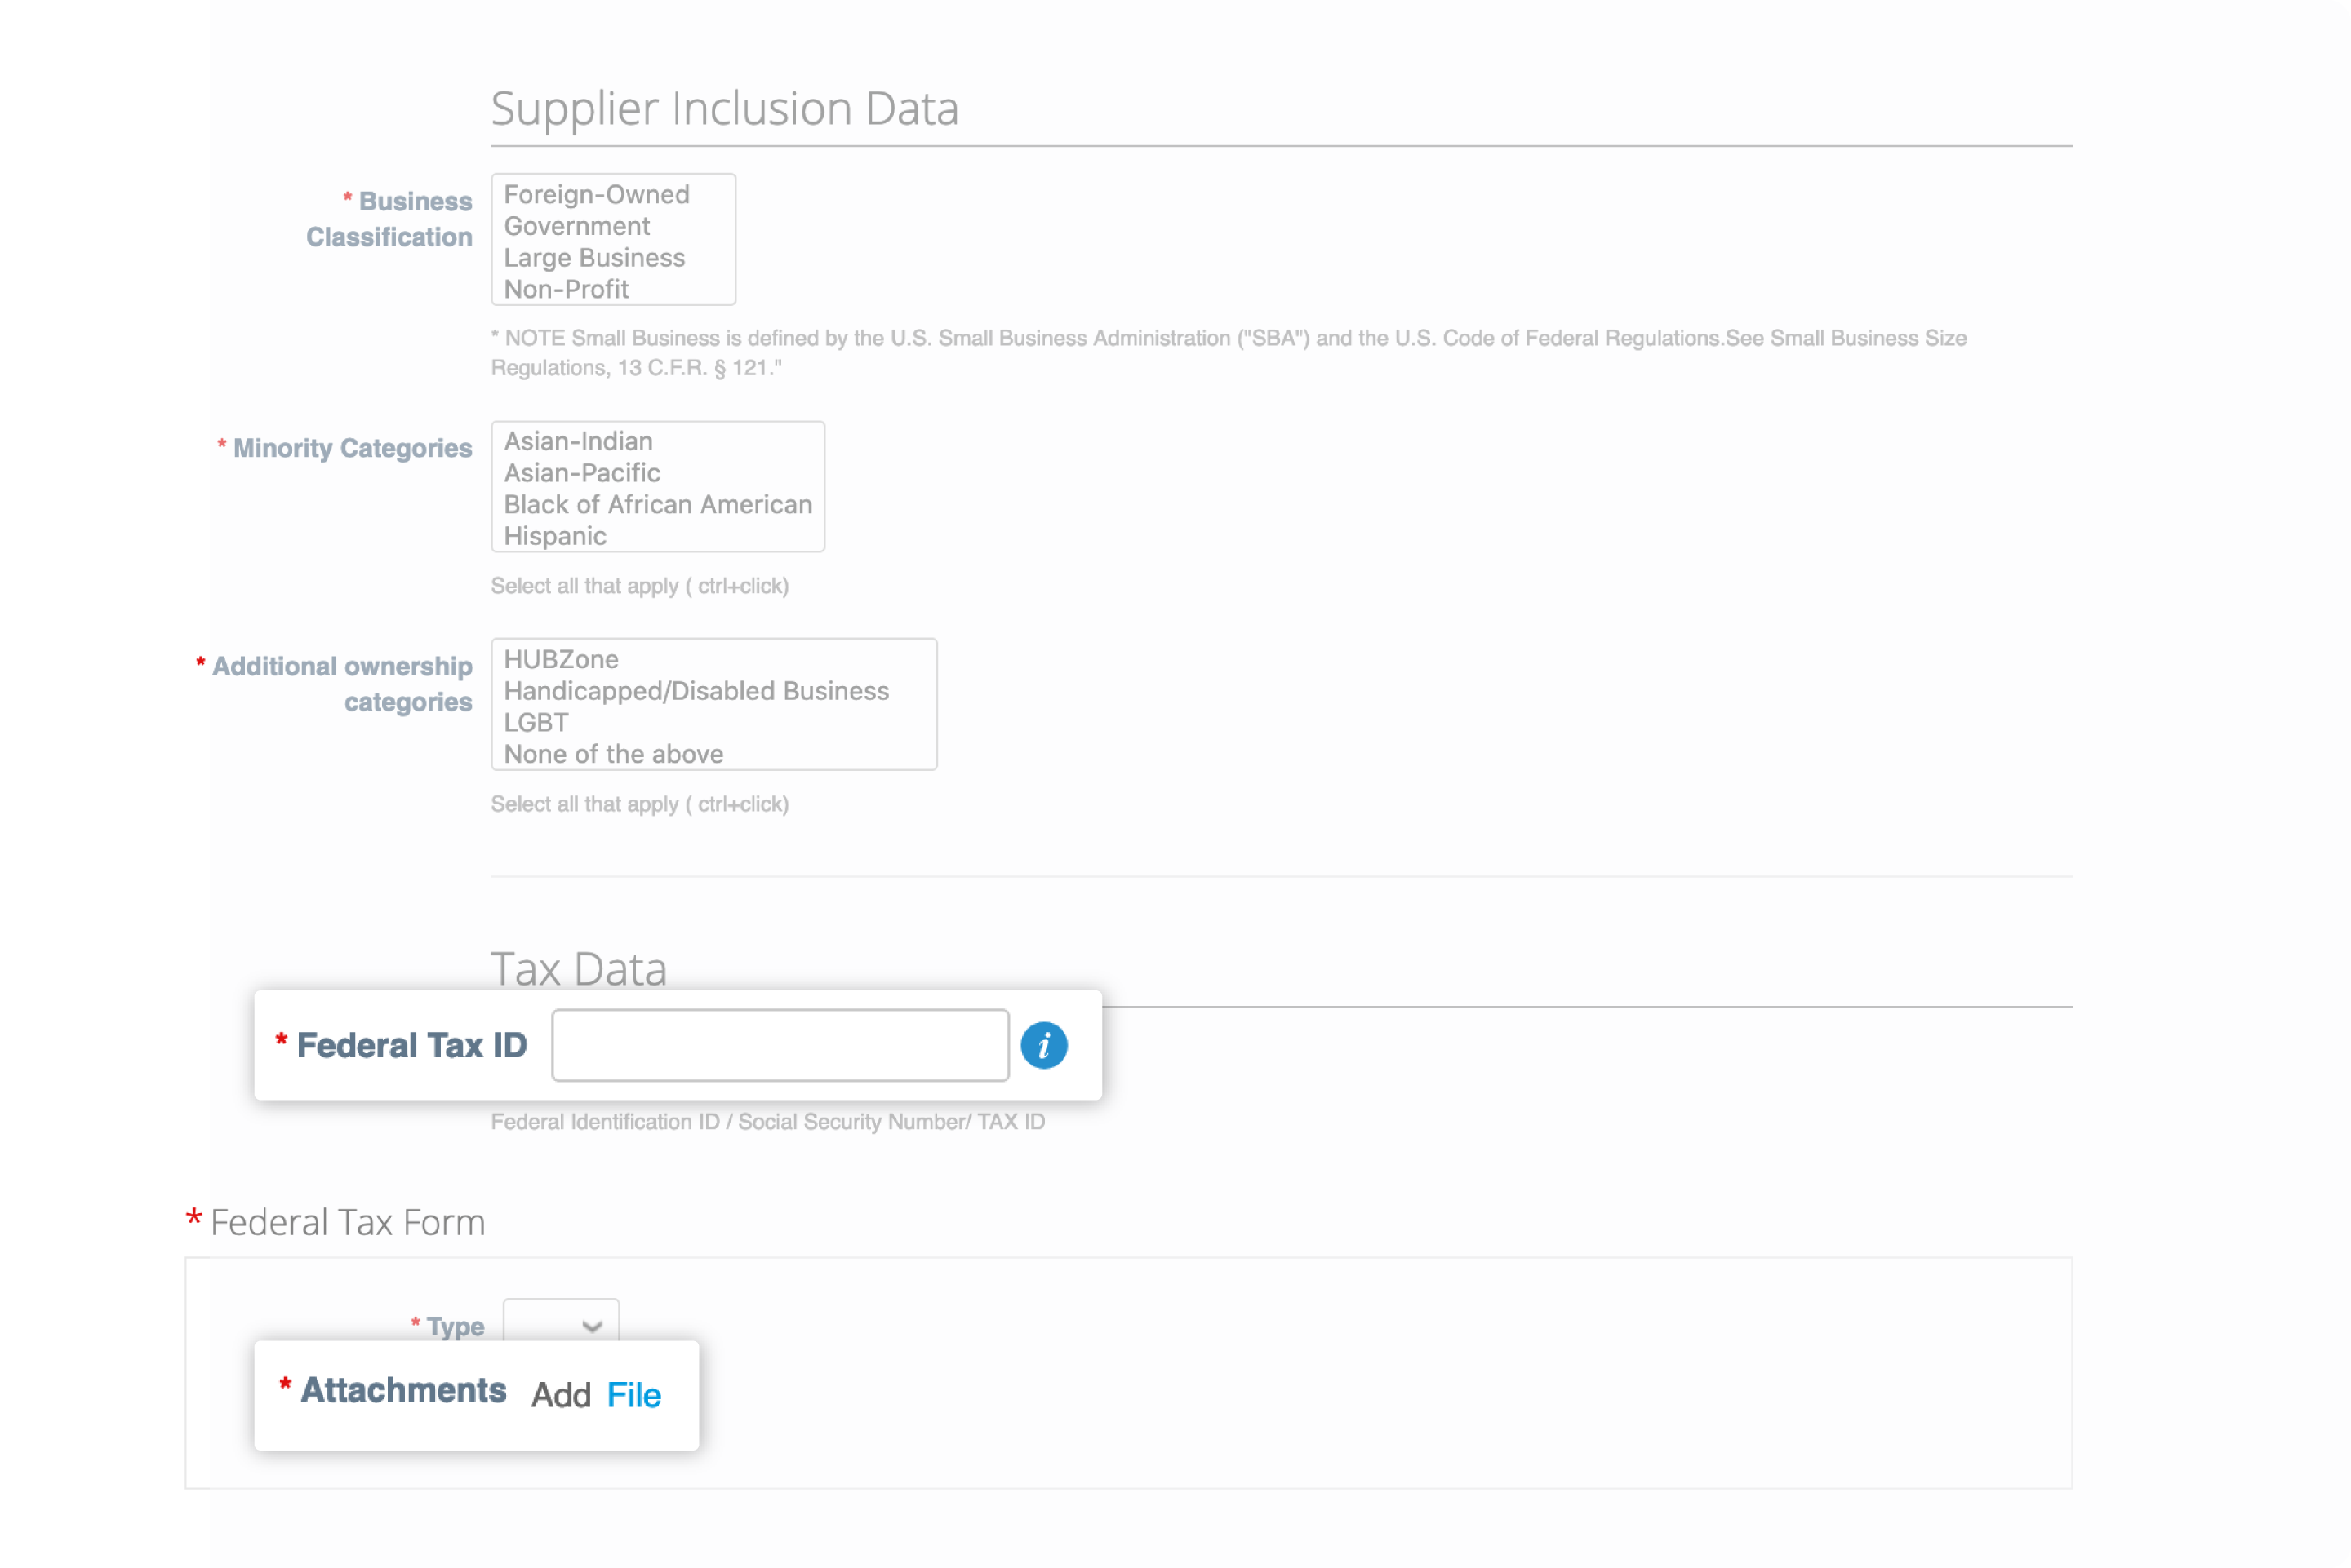The width and height of the screenshot is (2351, 1568).
Task: Click the Federal Tax ID input field
Action: pos(780,1045)
